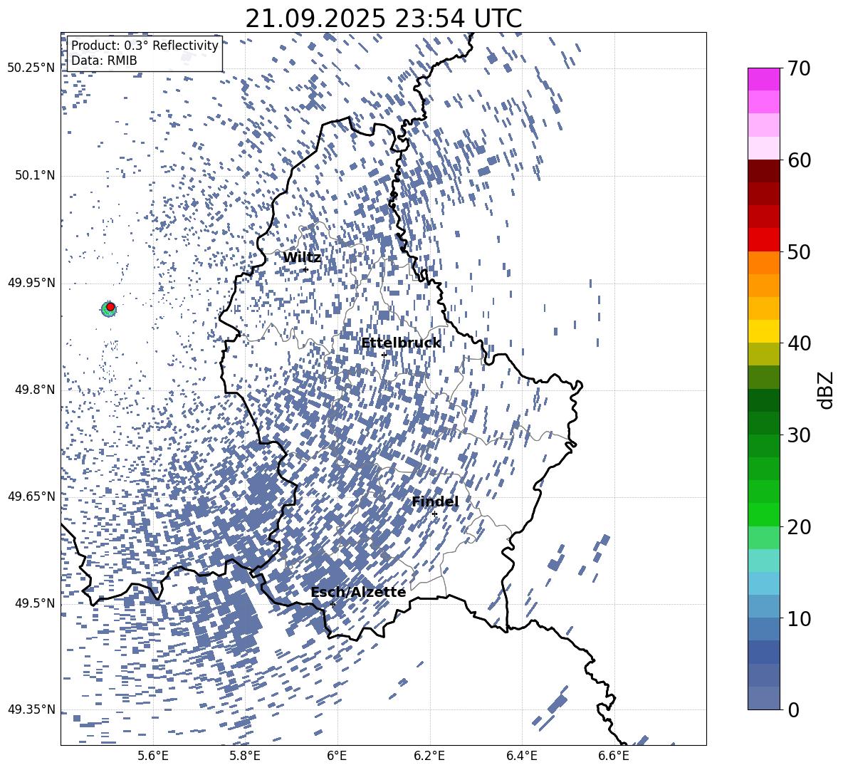Viewport: 843px width, 770px height.
Task: Click the bright green colorbar swatch at 20
Action: point(763,514)
